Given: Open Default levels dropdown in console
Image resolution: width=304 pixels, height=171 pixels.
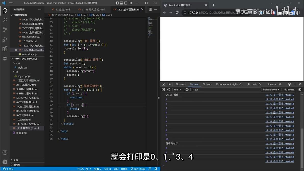Looking at the screenshot, I should [271, 90].
